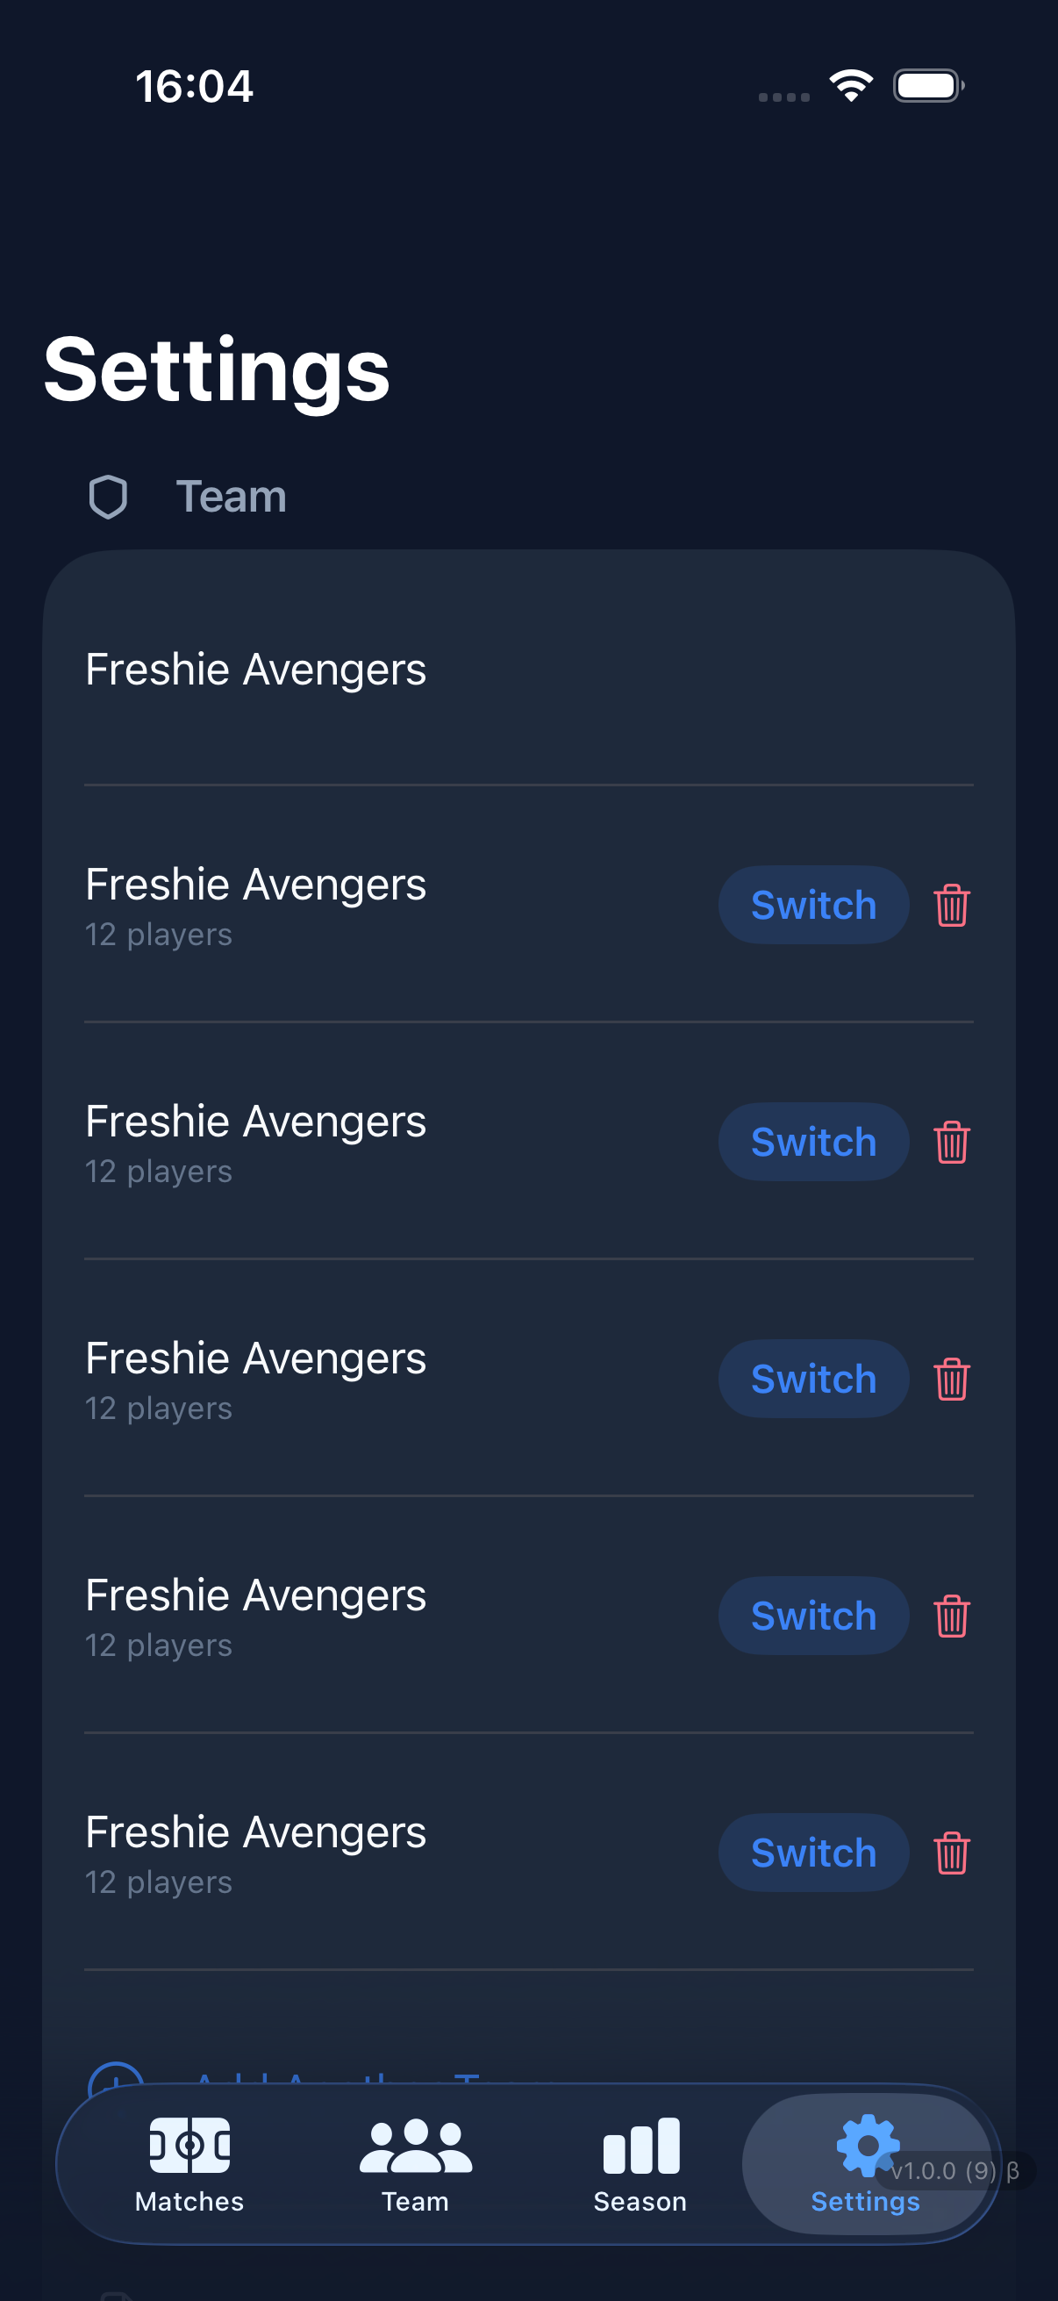Open the Matches tab
This screenshot has width=1058, height=2301.
(189, 2163)
